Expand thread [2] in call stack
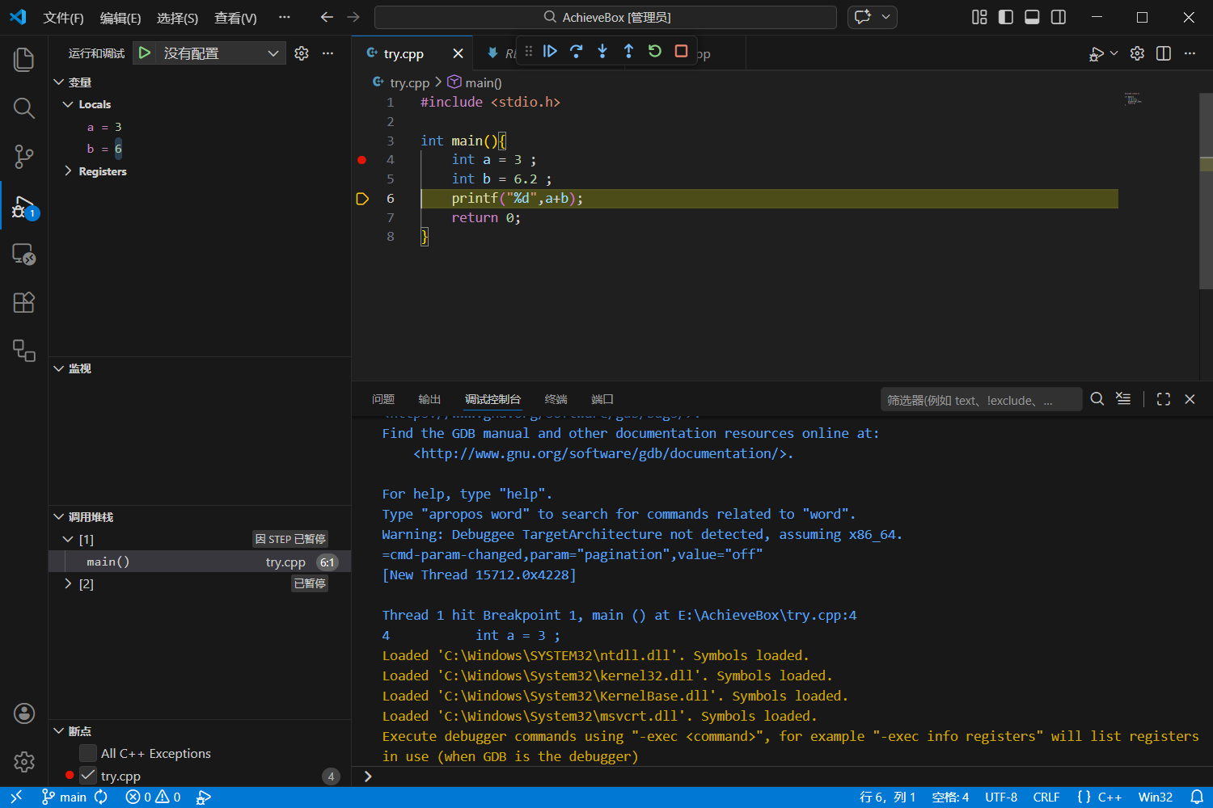 coord(68,583)
